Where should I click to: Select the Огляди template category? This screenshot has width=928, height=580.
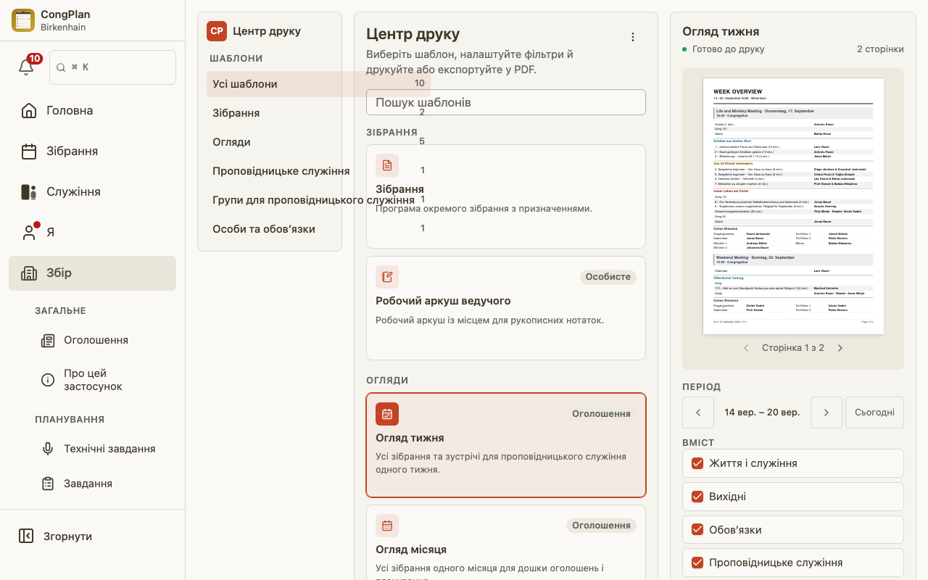[x=318, y=142]
